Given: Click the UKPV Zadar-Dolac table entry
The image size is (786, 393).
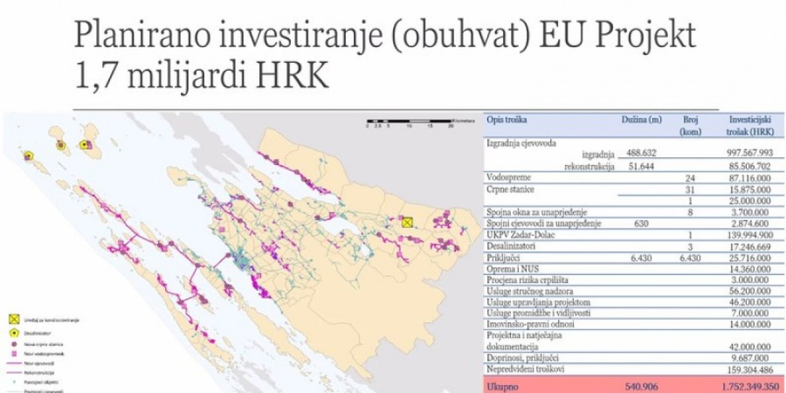Looking at the screenshot, I should click(x=520, y=236).
